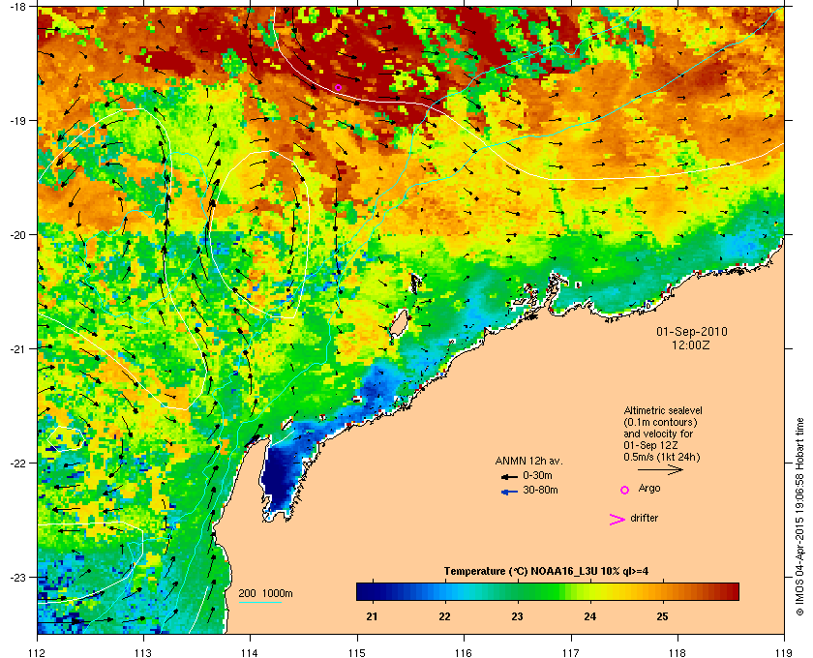813x658 pixels.
Task: Click the magenta drifter arrowhead legend symbol
Action: point(617,520)
